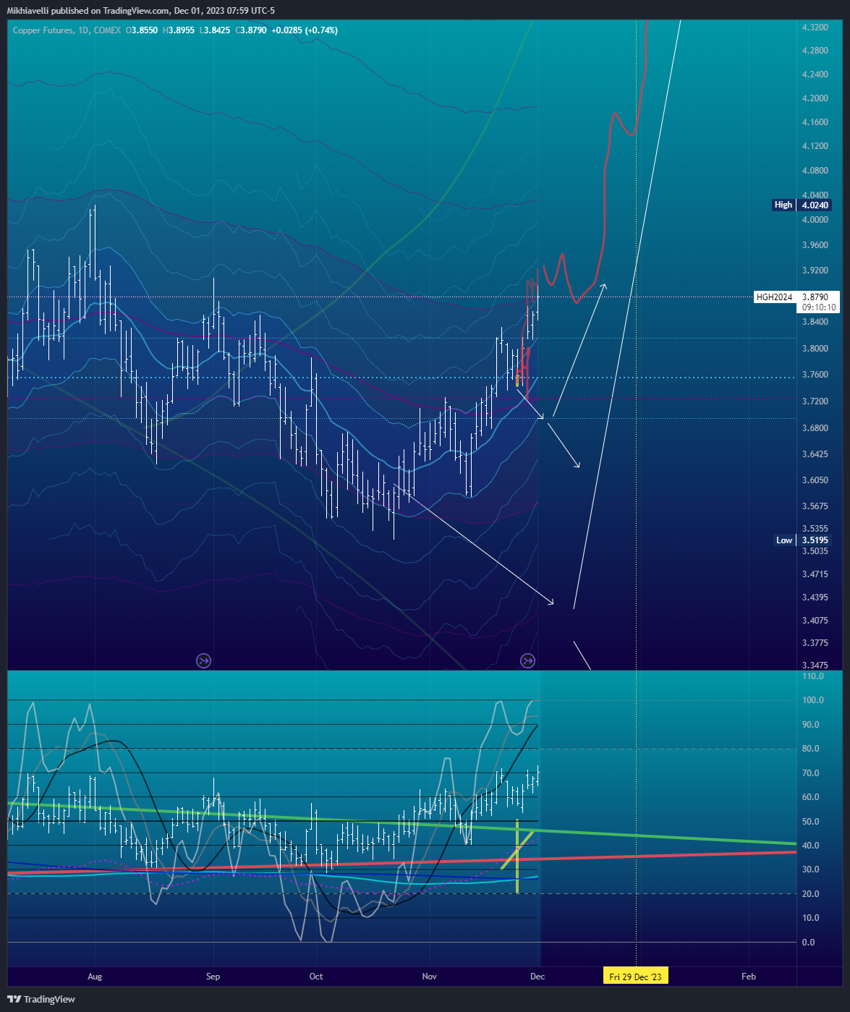Click the Oct label on time axis
This screenshot has height=1012, width=850.
click(316, 977)
